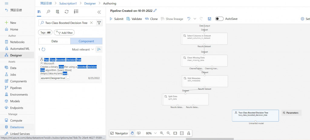
Task: Select the Two-Class Boosted Decision Tree component card
Action: coord(70,69)
